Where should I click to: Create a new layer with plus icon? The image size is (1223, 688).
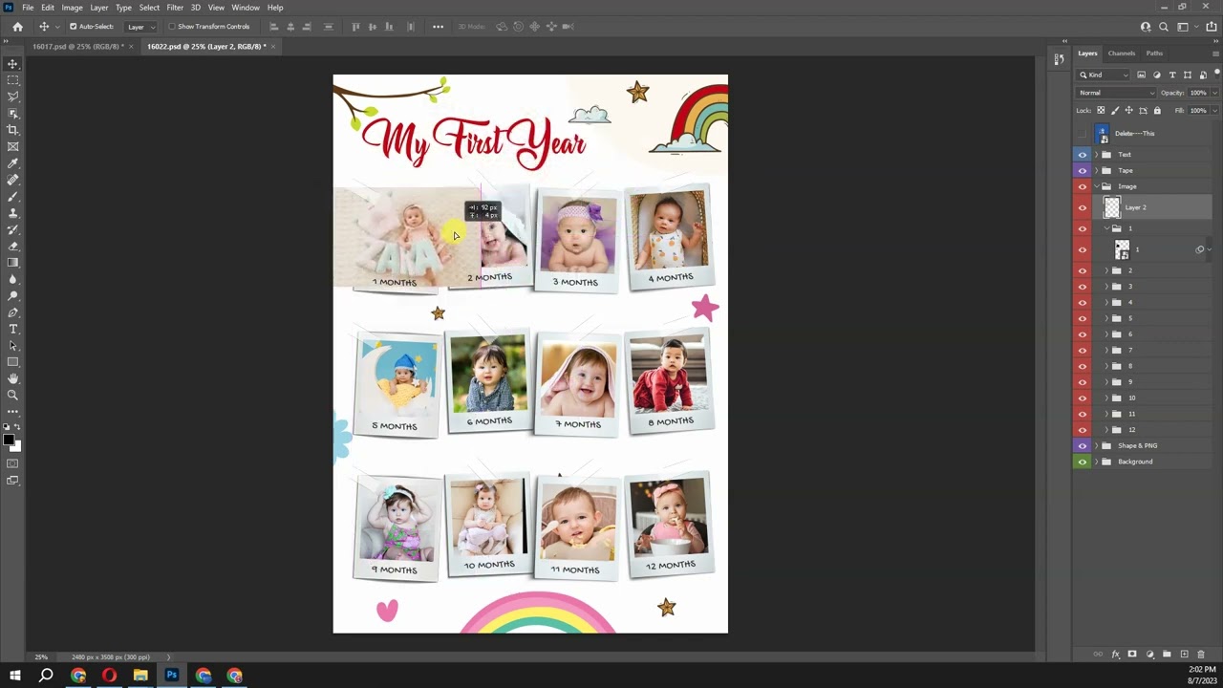[x=1184, y=655]
